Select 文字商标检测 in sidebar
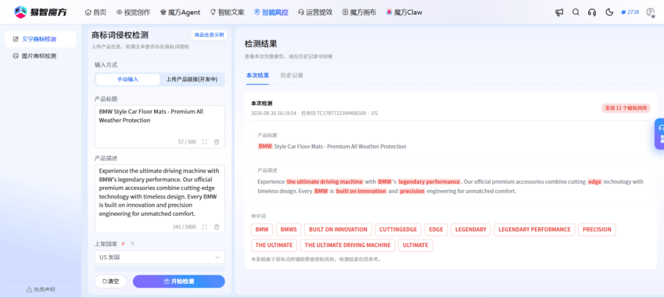The width and height of the screenshot is (664, 298). pyautogui.click(x=41, y=39)
